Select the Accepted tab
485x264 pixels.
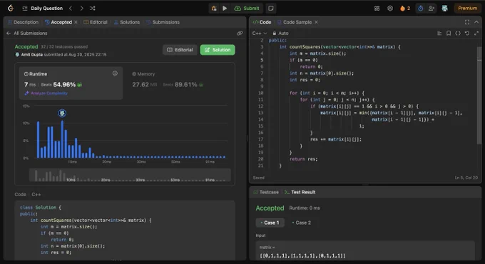tap(58, 22)
